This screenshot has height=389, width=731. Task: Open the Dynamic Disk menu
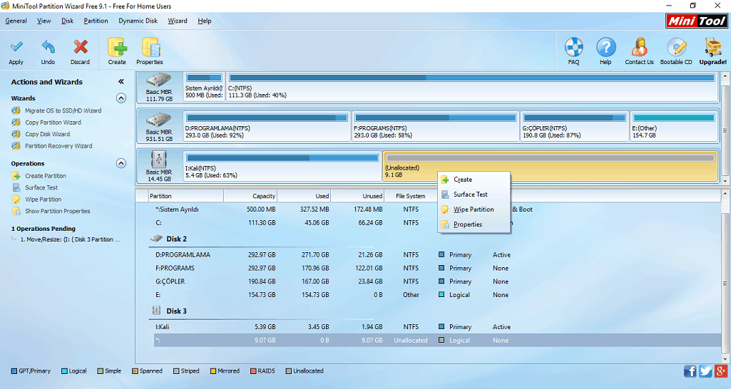(138, 21)
